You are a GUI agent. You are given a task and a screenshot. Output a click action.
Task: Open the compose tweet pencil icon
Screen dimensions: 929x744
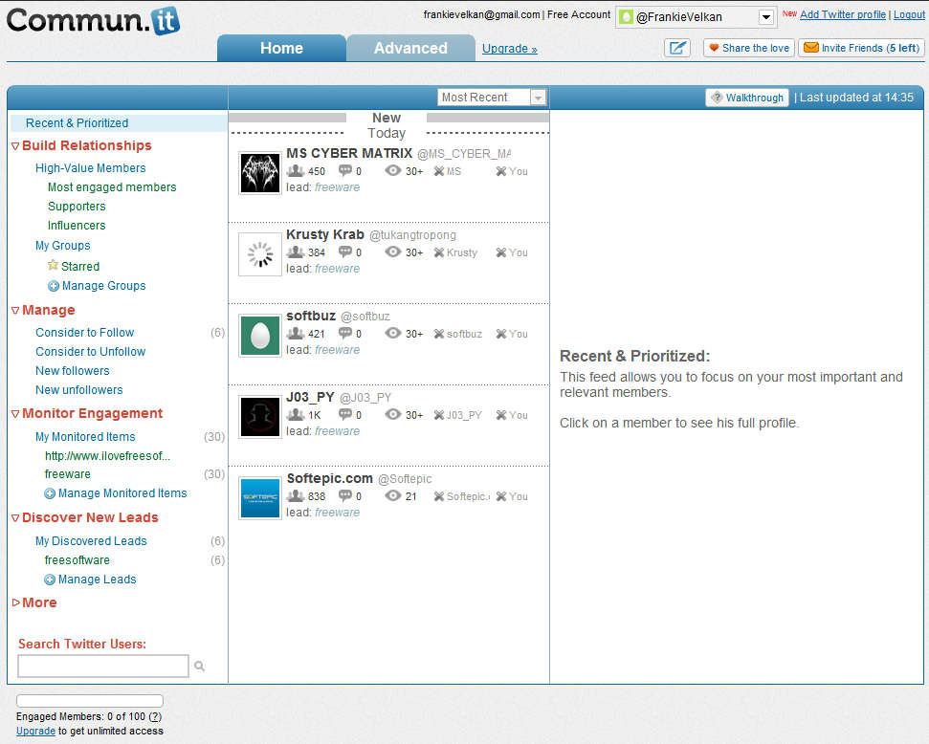(677, 48)
